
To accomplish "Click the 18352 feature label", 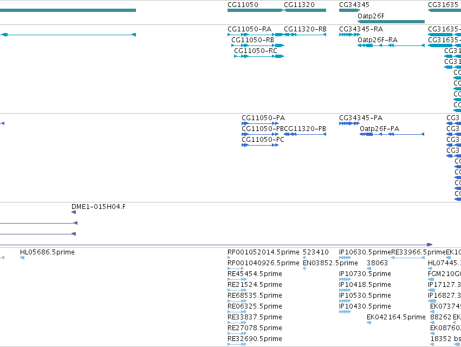I will click(x=440, y=339).
